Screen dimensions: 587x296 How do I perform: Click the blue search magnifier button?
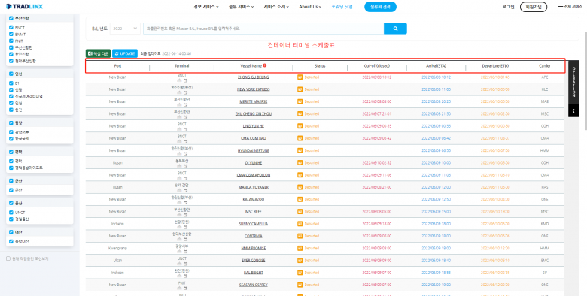coord(395,29)
